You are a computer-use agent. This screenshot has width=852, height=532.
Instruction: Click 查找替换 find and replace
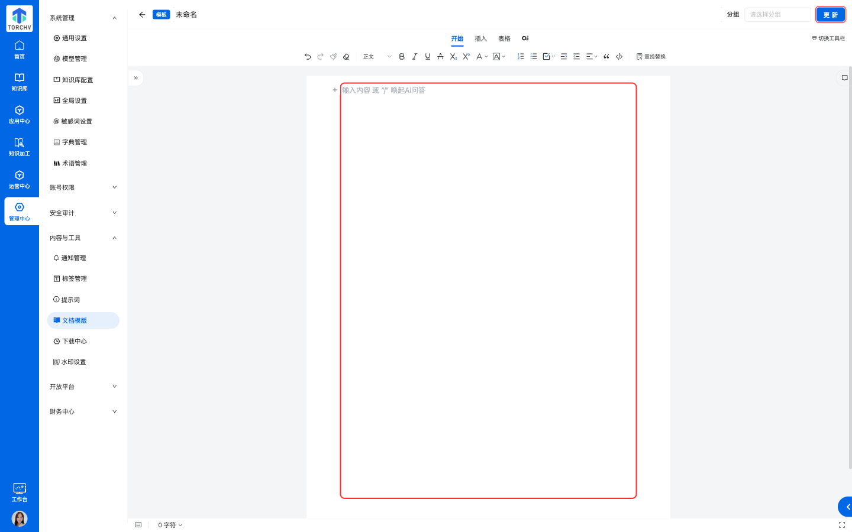(x=651, y=57)
